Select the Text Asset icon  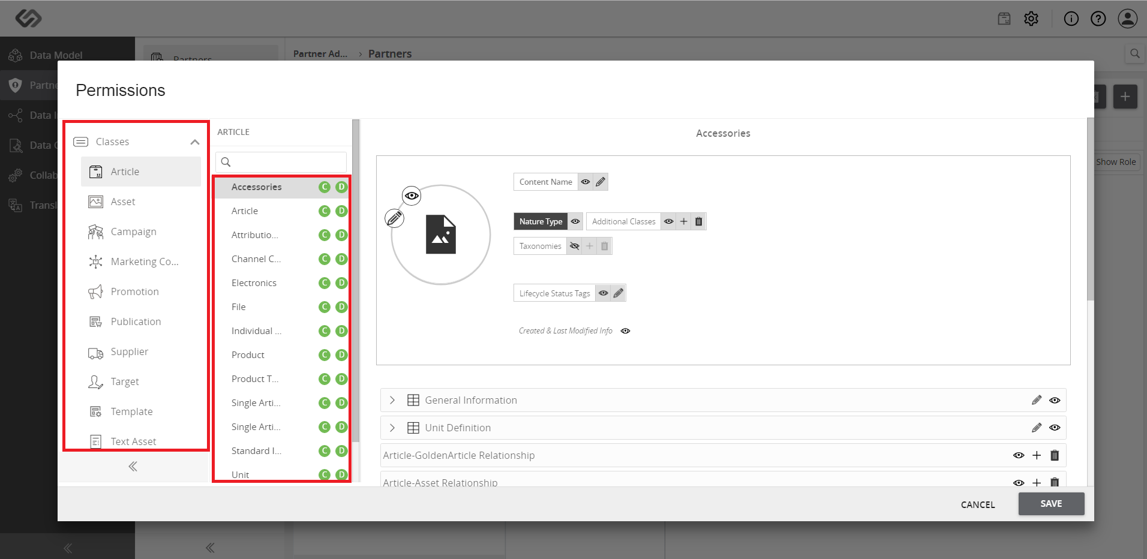(x=95, y=441)
